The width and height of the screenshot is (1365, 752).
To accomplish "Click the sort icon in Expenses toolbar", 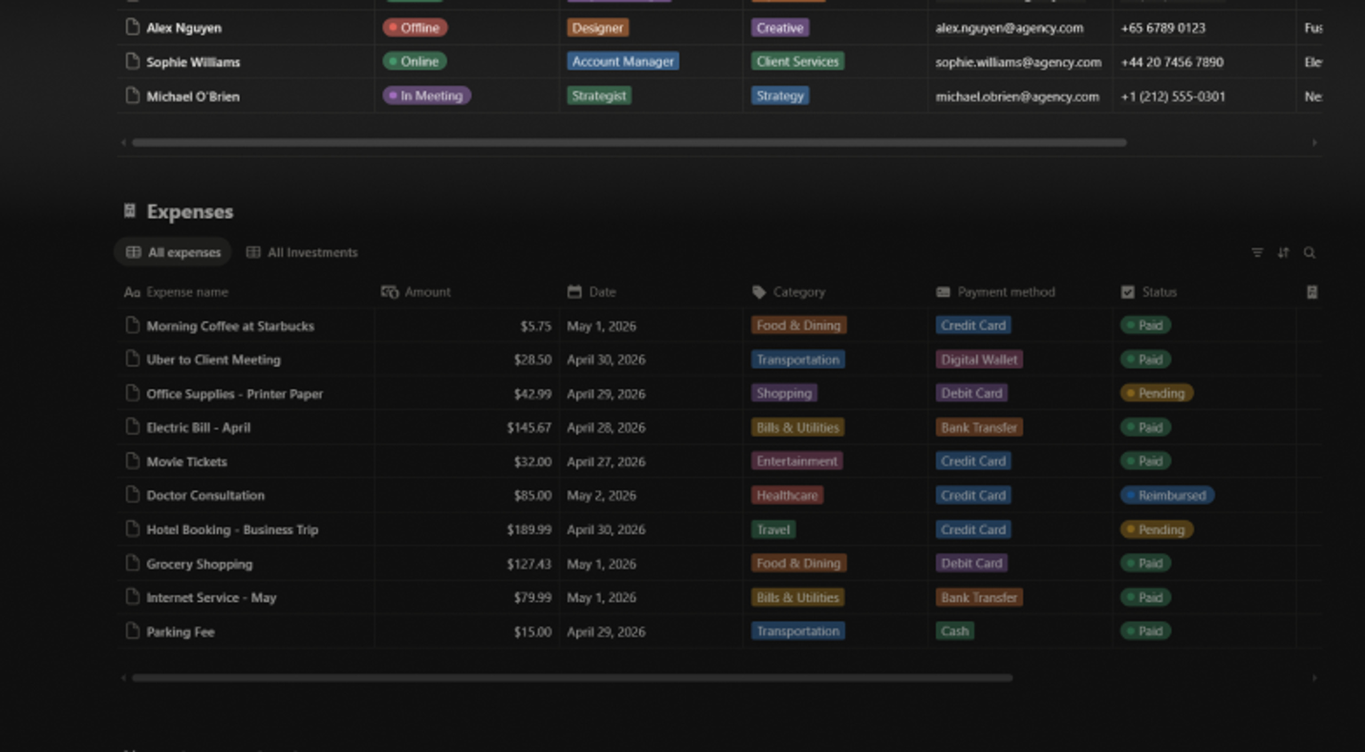I will (1283, 253).
